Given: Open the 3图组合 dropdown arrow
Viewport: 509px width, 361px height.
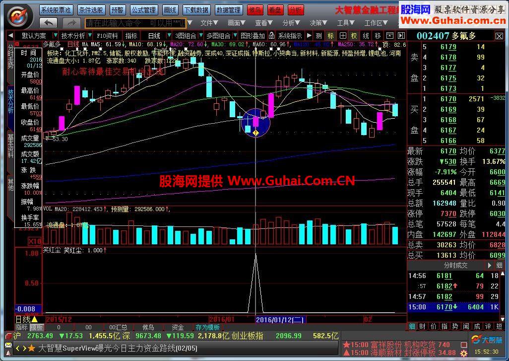Looking at the screenshot, I should coord(201,35).
